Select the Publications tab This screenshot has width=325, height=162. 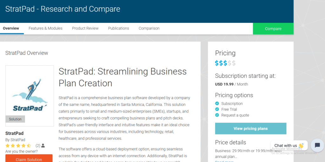(x=118, y=28)
